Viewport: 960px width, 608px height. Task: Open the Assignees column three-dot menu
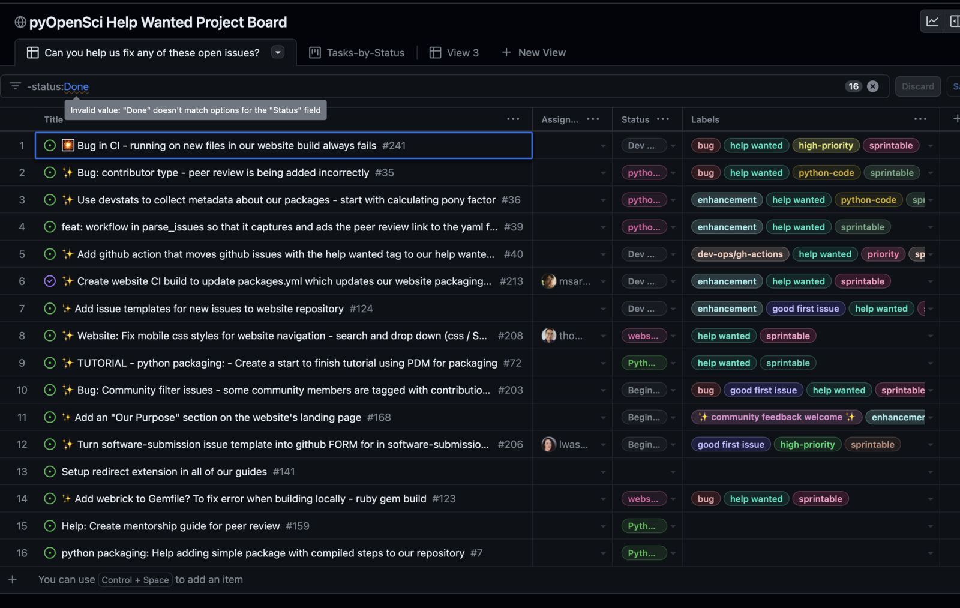(x=593, y=119)
